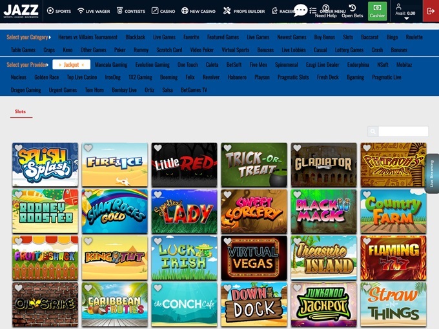This screenshot has width=439, height=329.
Task: Open the Live Streaming side tab
Action: click(x=432, y=173)
